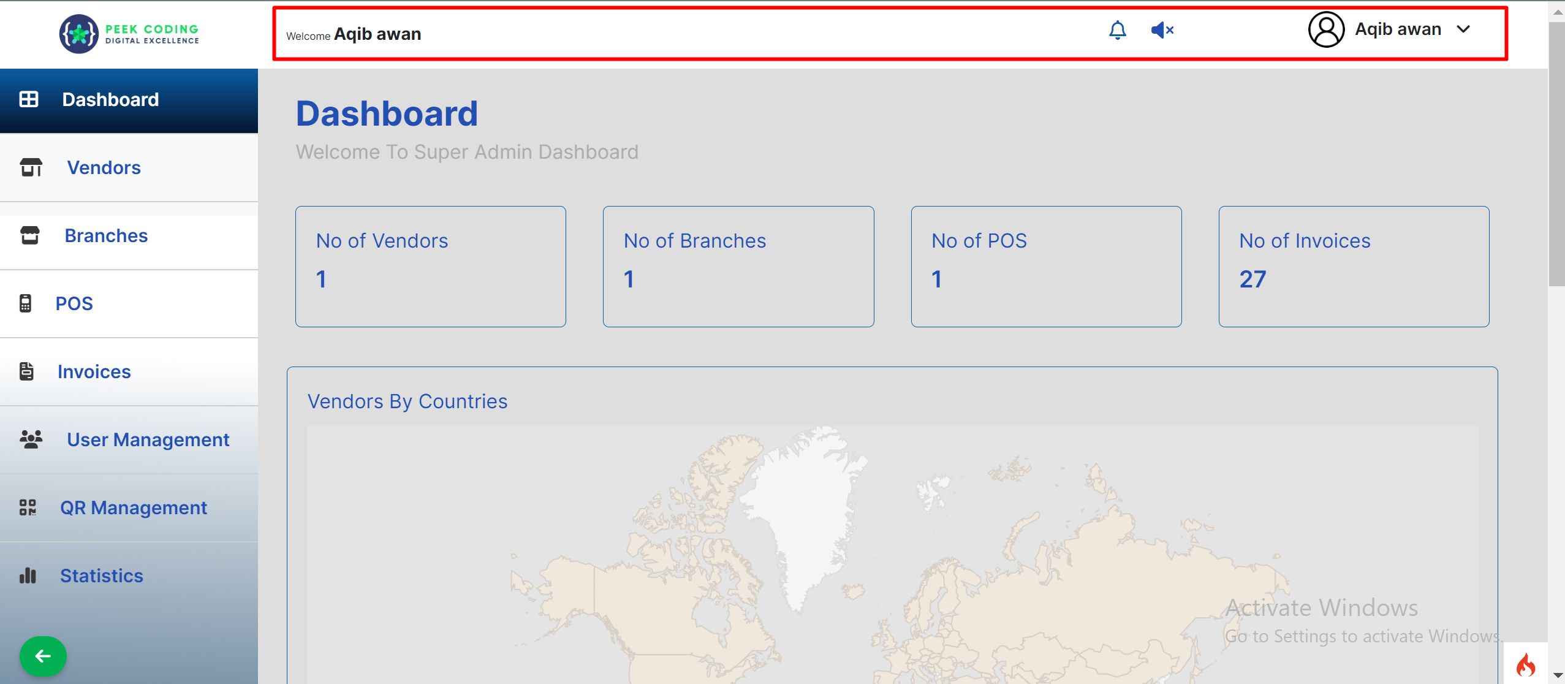1565x684 pixels.
Task: Open the No of Vendors card
Action: tap(430, 266)
